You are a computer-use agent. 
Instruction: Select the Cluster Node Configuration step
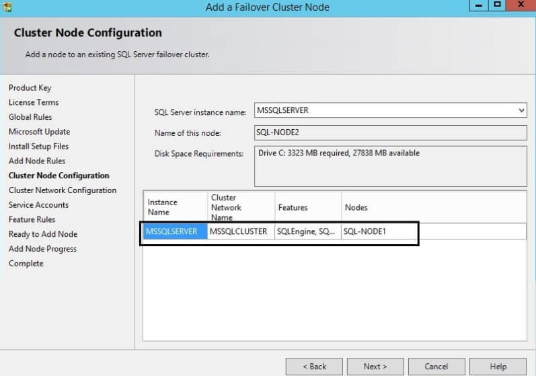click(59, 176)
